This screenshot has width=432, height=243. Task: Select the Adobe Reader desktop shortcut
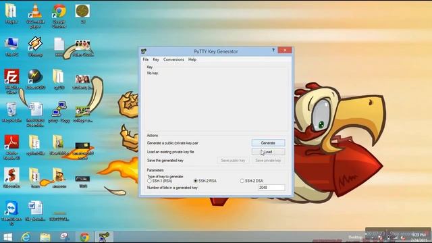[11, 147]
